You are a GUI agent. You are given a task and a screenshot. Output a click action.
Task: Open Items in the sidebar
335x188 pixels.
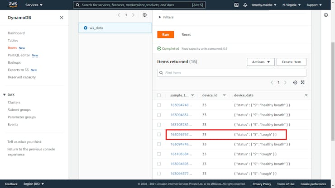coord(12,48)
